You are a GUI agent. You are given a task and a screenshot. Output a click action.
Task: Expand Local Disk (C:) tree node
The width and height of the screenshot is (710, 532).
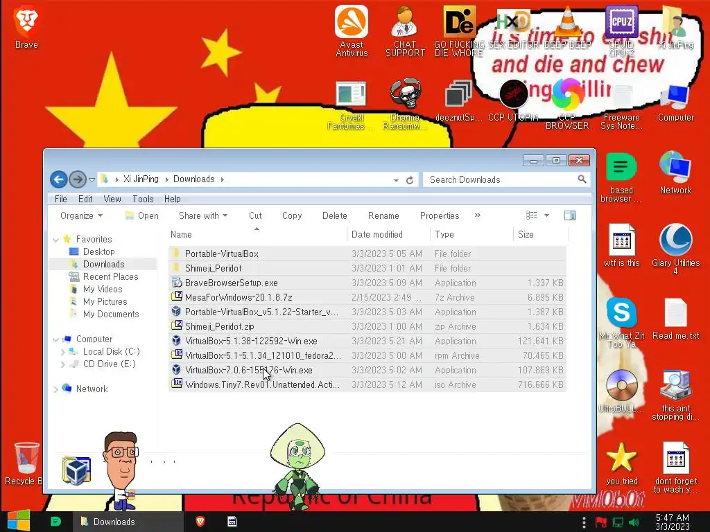tap(63, 351)
